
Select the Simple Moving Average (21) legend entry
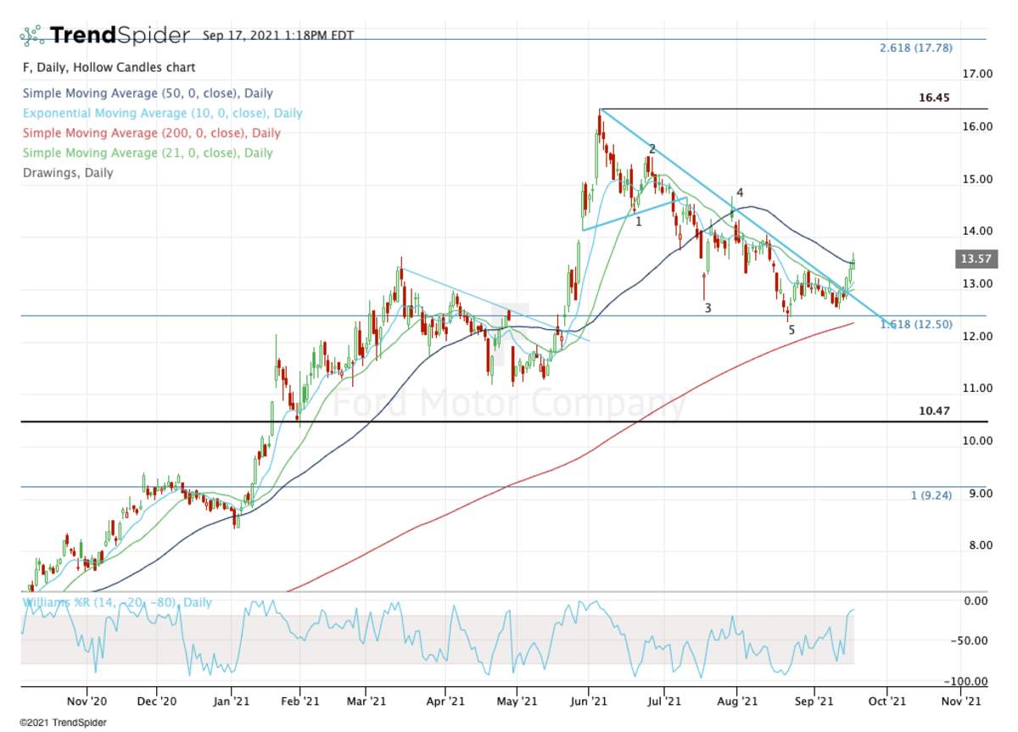coord(148,153)
